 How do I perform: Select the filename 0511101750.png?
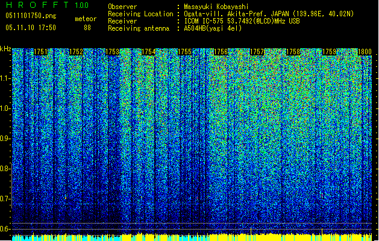point(31,16)
